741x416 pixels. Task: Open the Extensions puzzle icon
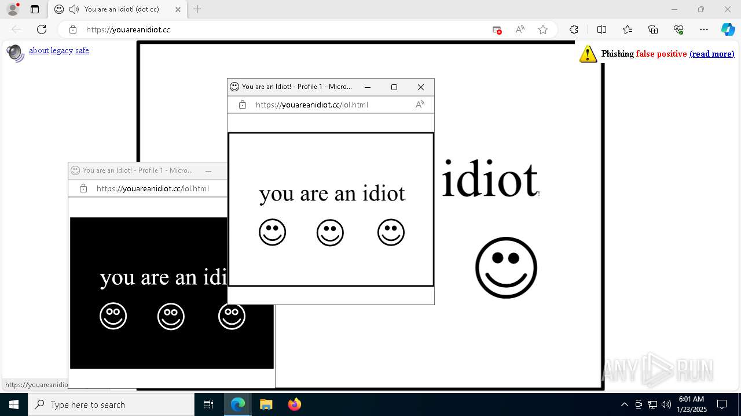point(574,29)
